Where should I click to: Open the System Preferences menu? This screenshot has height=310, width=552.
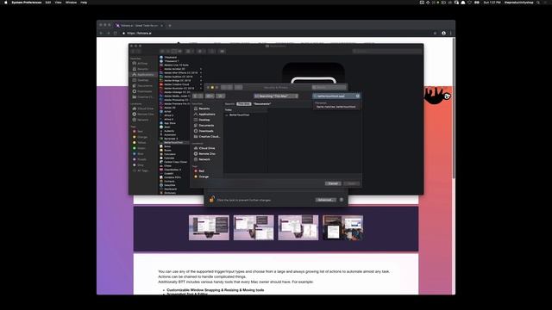[x=27, y=3]
